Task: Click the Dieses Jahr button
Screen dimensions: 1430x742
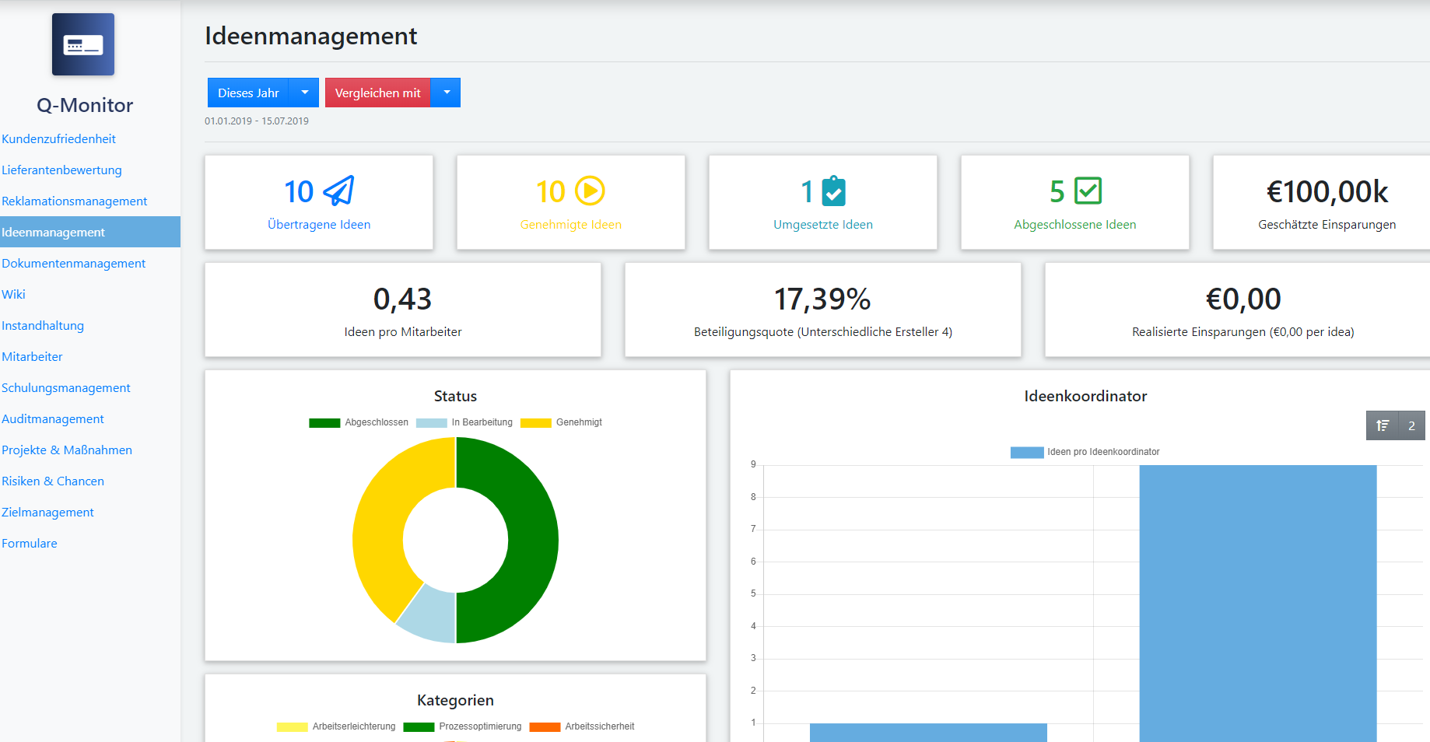Action: 248,93
